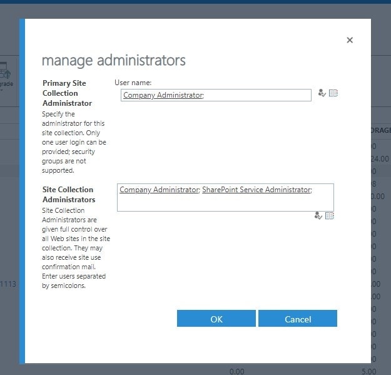Image resolution: width=391 pixels, height=375 pixels.
Task: Select SharePoint Service Administrator entry
Action: tap(256, 190)
